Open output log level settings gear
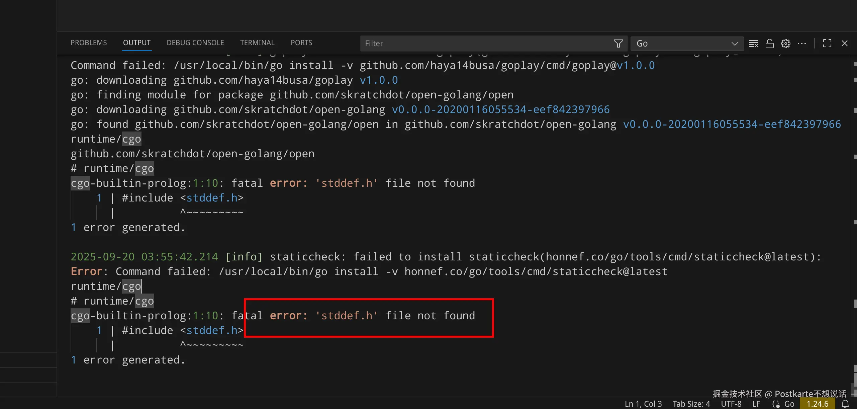 (x=785, y=44)
